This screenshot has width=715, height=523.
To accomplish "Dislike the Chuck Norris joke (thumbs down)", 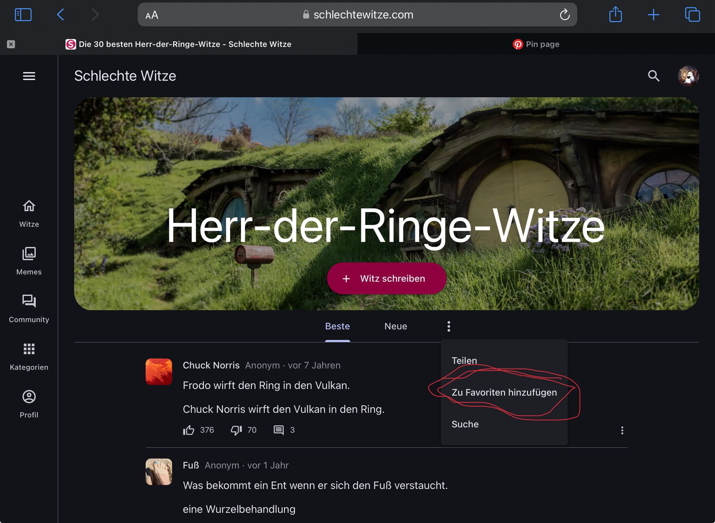I will click(236, 430).
